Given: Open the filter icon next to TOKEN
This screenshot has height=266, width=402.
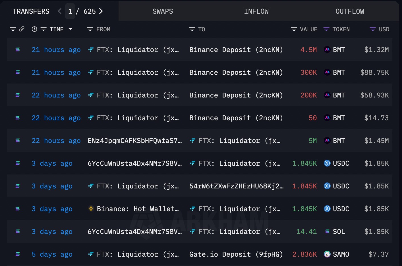Looking at the screenshot, I should tap(326, 29).
